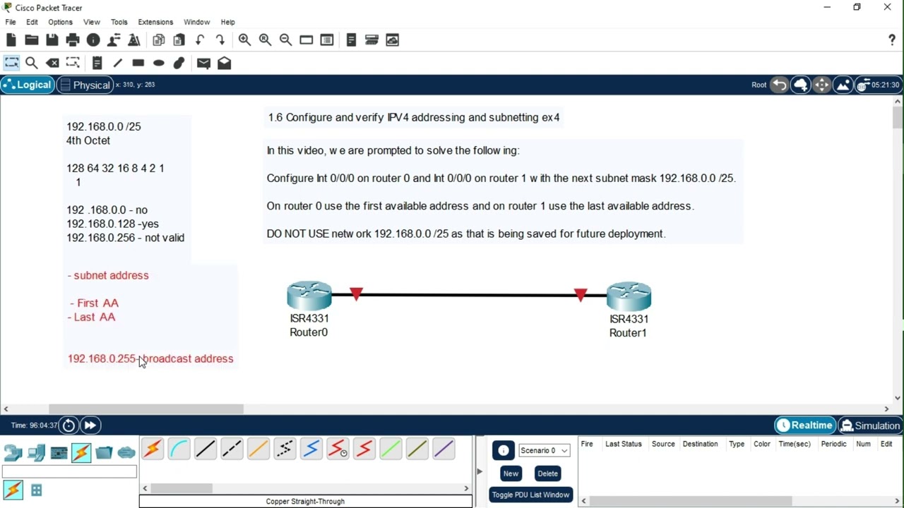Undo the last action
Viewport: 904px width, 508px height.
pyautogui.click(x=200, y=40)
